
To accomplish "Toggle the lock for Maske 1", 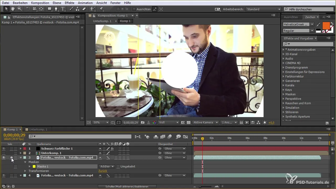I will pos(15,166).
